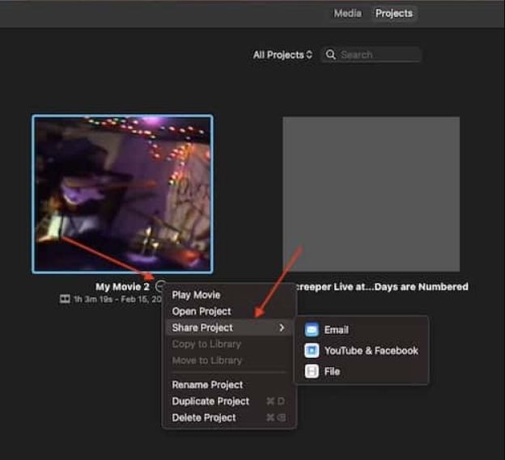Choose Duplicate Project from the menu

(229, 401)
